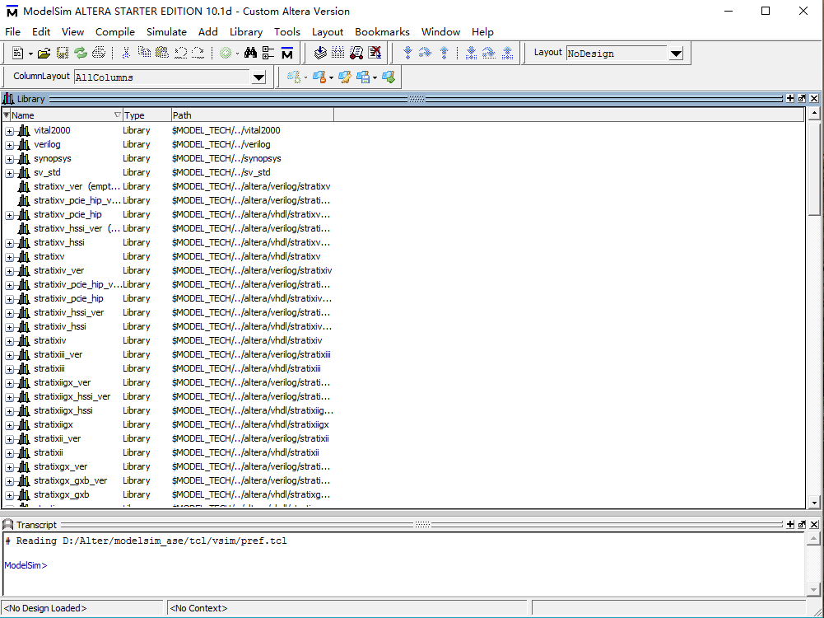Click the Copy toolbar icon
Image resolution: width=824 pixels, height=618 pixels.
(x=144, y=53)
